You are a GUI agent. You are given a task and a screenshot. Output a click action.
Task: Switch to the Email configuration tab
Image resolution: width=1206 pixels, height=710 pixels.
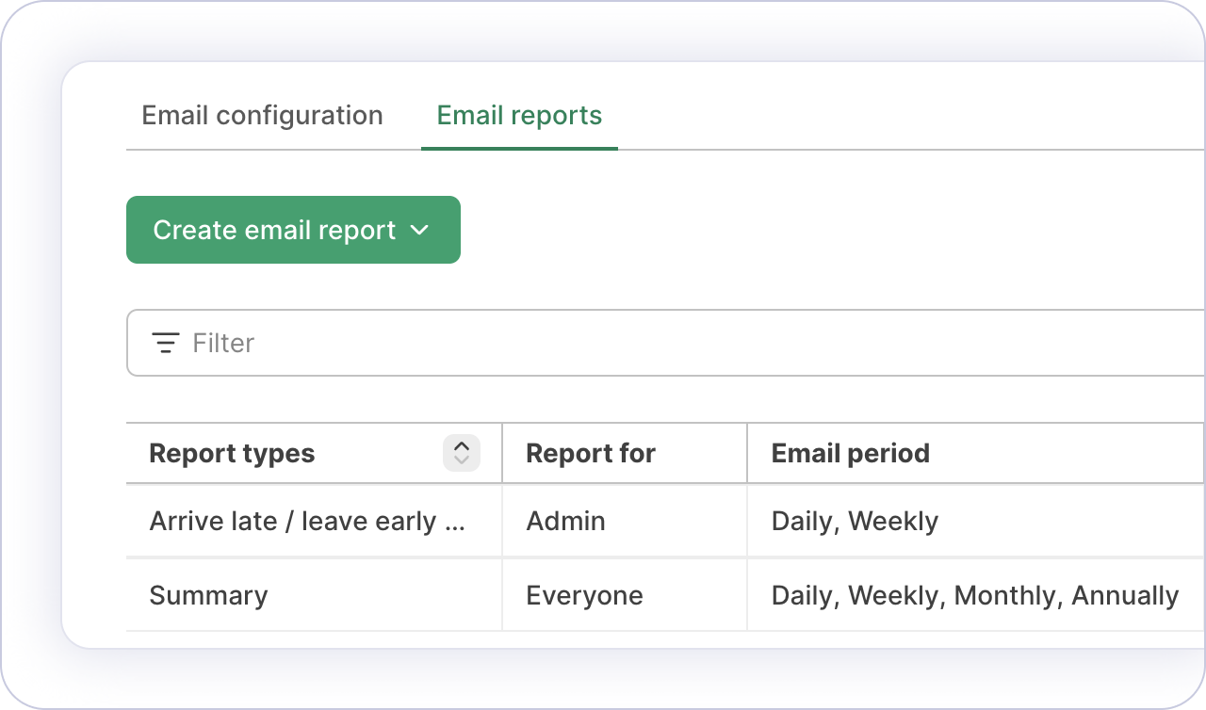pyautogui.click(x=262, y=116)
